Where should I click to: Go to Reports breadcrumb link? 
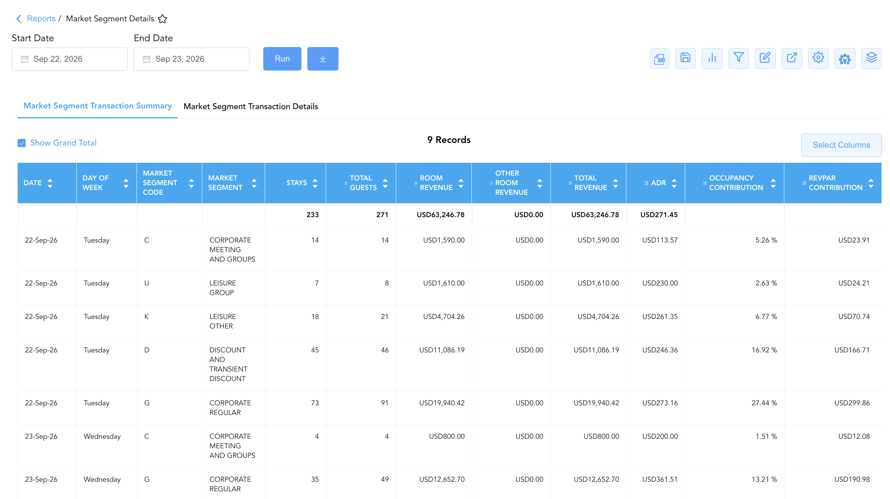[41, 19]
